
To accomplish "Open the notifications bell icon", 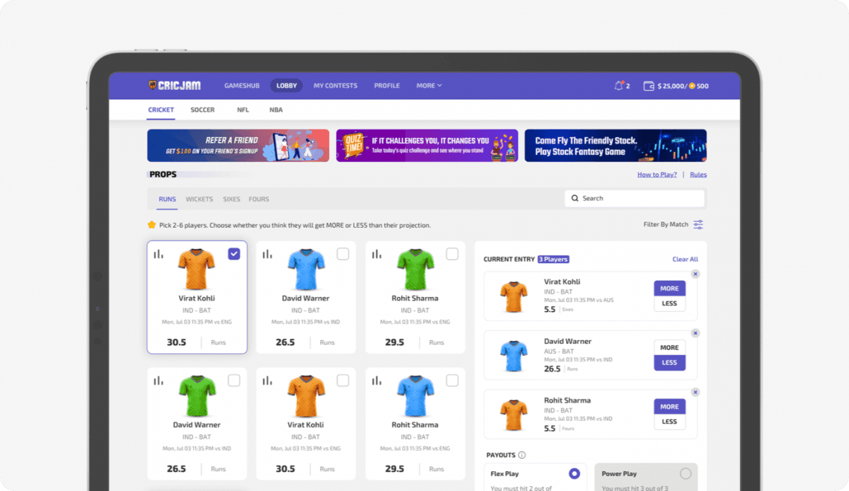I will 619,86.
